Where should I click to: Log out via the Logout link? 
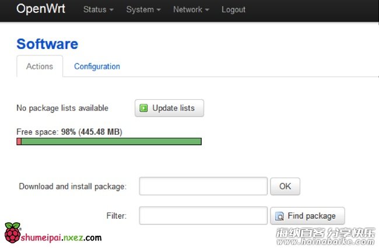tap(233, 10)
